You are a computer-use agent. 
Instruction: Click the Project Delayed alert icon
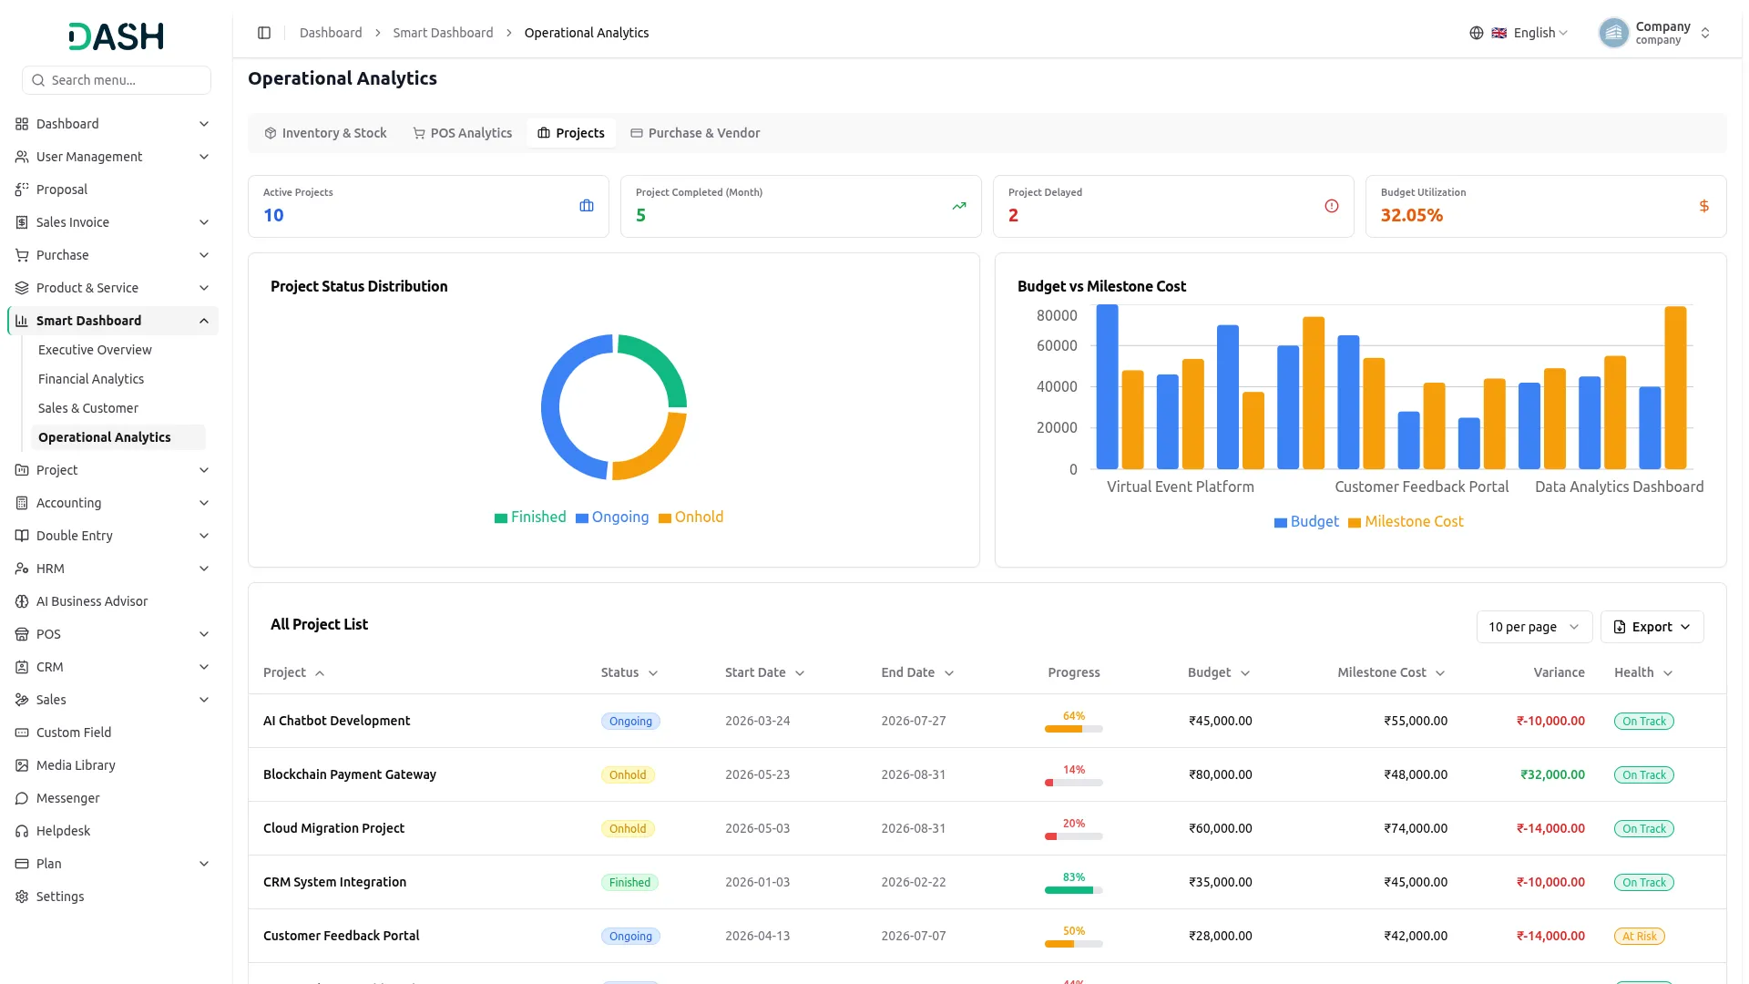(x=1332, y=206)
